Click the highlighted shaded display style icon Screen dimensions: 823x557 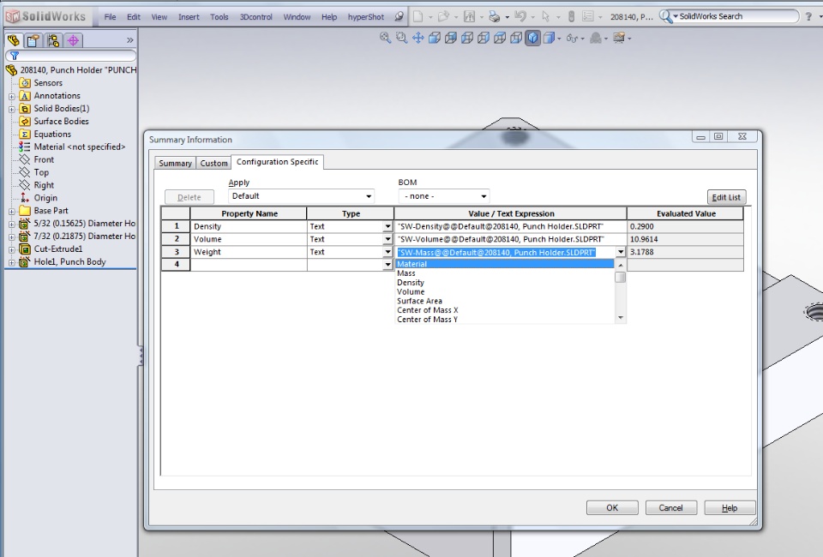point(532,38)
